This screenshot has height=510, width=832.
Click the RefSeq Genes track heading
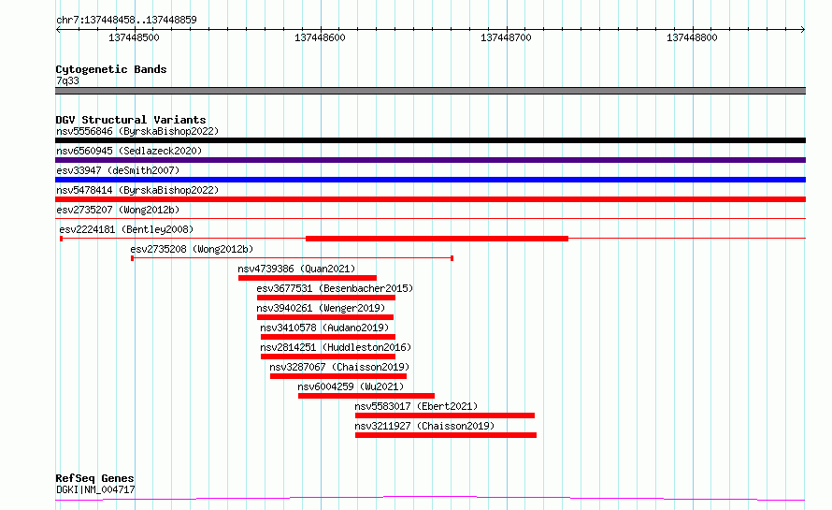coord(94,479)
